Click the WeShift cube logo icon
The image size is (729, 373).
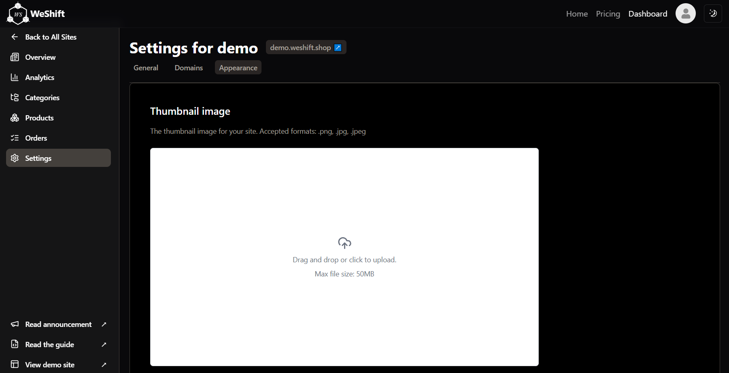click(18, 13)
